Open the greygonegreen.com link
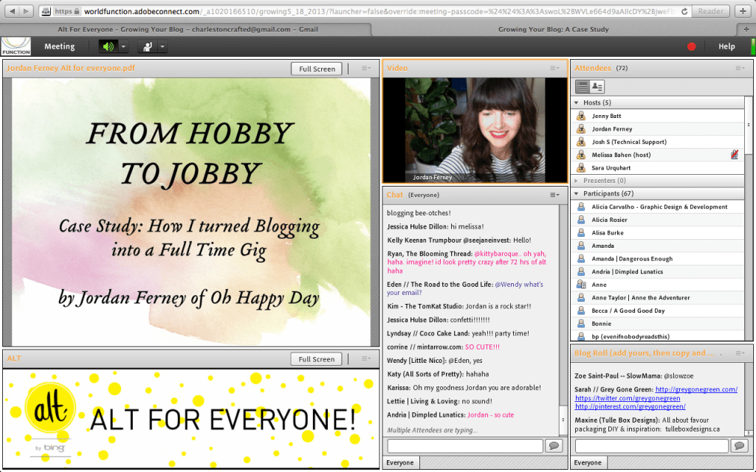 coord(696,389)
